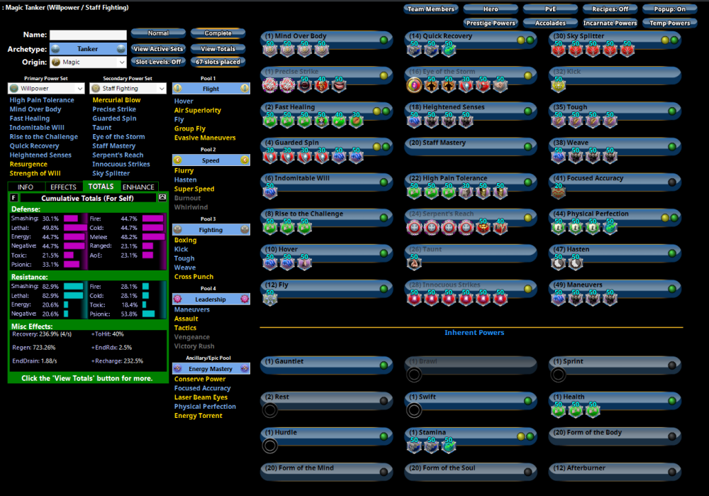Click the empty enhancement slot under Brawl
This screenshot has height=496, width=709.
pos(414,374)
